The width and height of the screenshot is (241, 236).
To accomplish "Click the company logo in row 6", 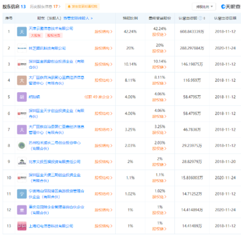I will [22, 114].
